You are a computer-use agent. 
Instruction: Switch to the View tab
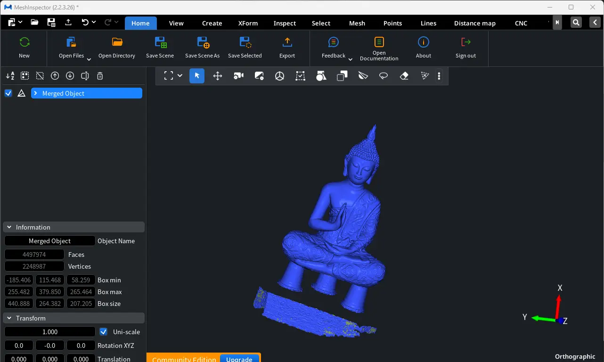coord(176,23)
